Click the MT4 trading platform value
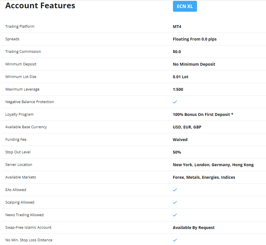 pyautogui.click(x=177, y=27)
